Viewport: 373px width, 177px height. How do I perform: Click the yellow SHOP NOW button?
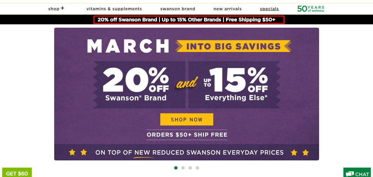click(187, 119)
